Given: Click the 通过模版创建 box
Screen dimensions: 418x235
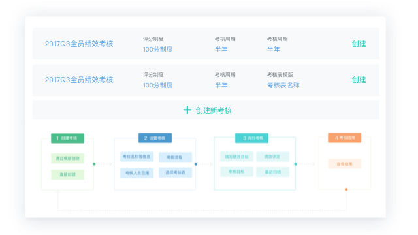Looking at the screenshot, I should tap(67, 158).
